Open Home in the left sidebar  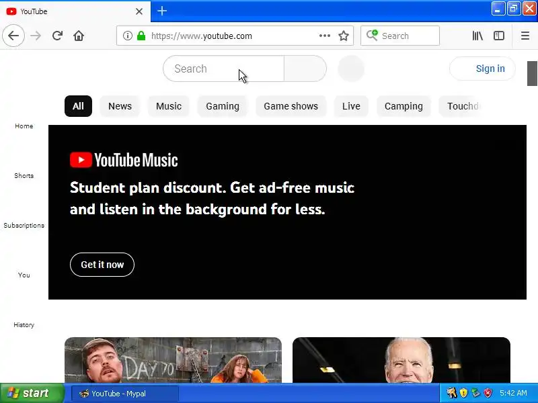[x=24, y=126]
